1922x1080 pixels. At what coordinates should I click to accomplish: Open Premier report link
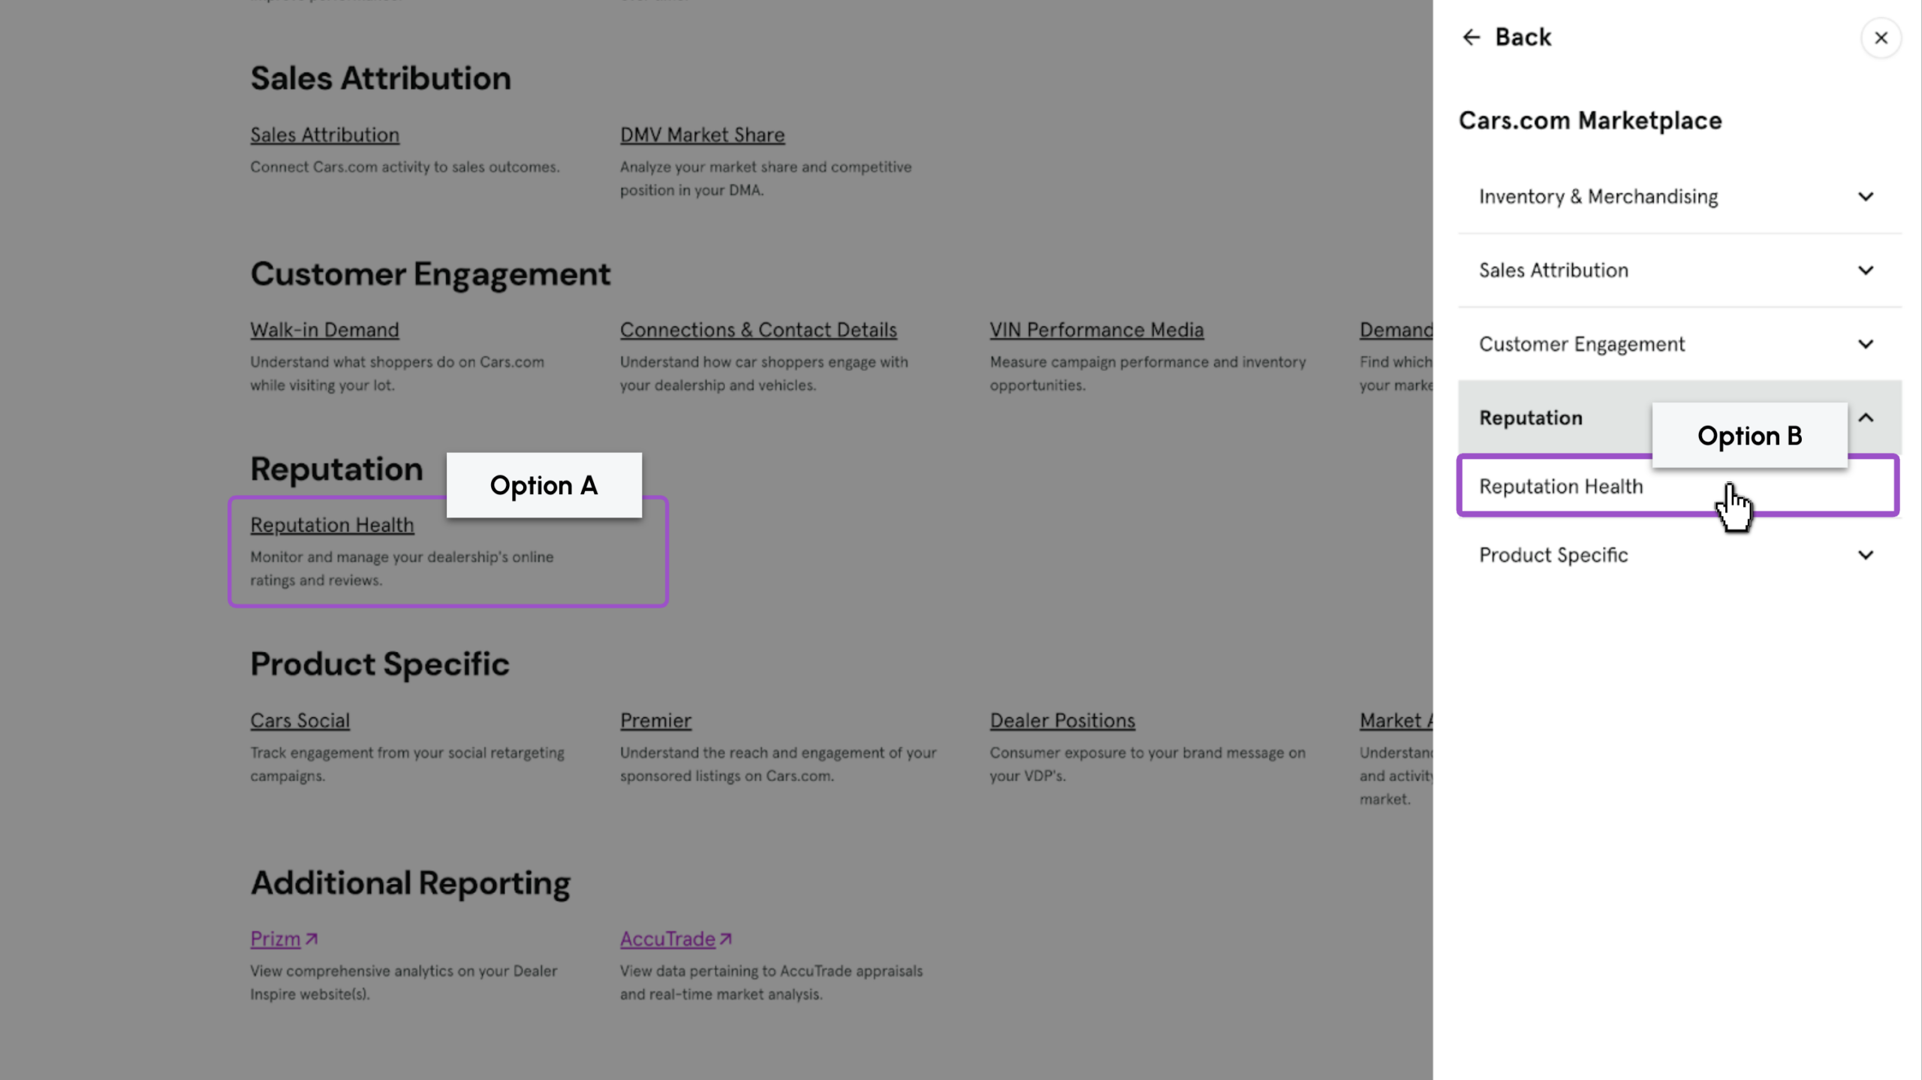tap(655, 721)
